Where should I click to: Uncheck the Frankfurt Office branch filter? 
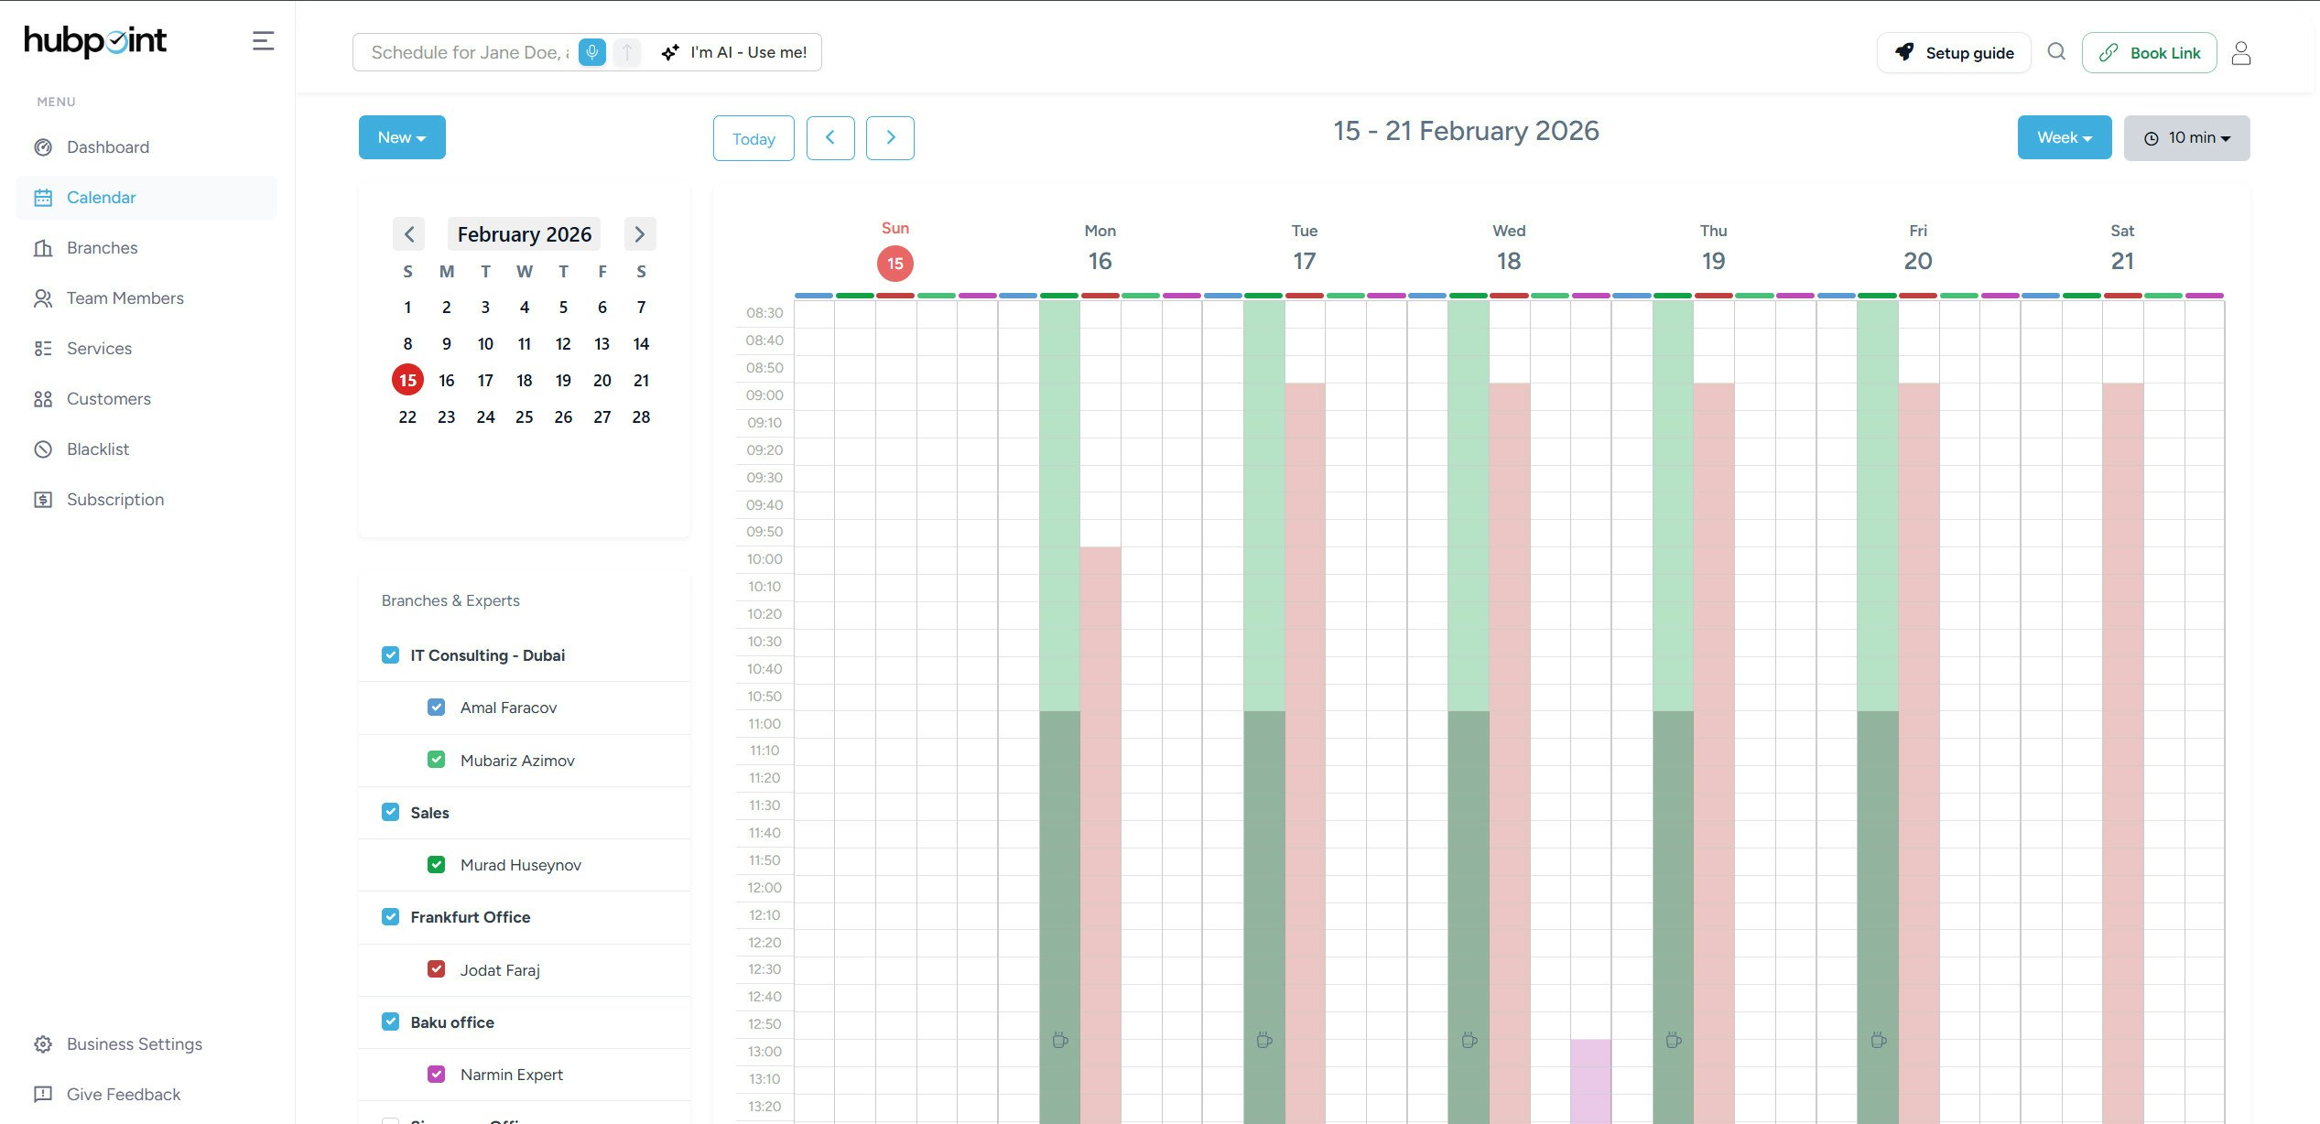pyautogui.click(x=391, y=915)
